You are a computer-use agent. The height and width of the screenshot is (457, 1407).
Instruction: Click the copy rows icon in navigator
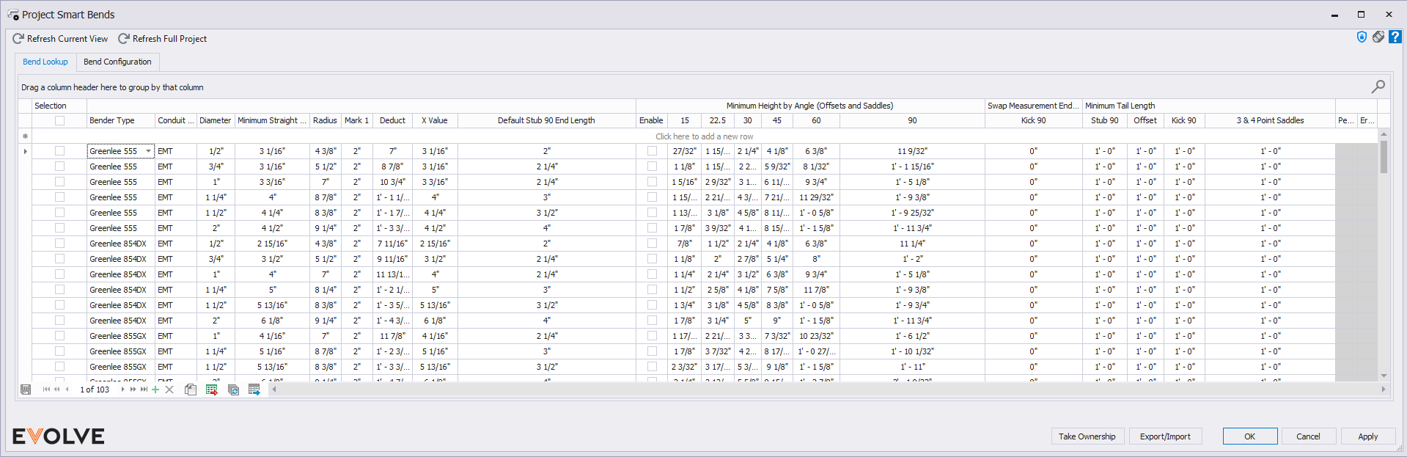click(191, 390)
